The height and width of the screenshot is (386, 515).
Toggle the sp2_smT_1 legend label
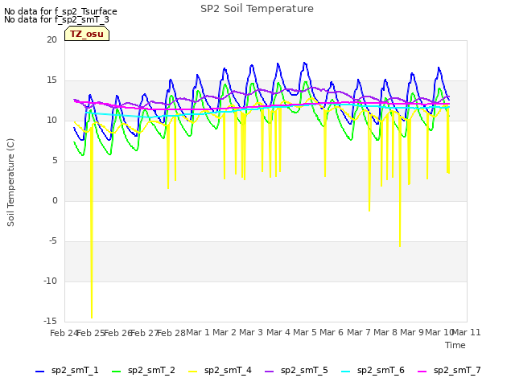75,370
